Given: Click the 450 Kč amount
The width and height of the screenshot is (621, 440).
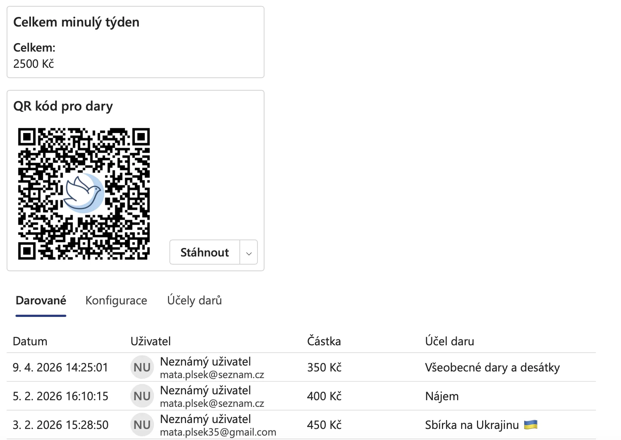Looking at the screenshot, I should [x=324, y=425].
